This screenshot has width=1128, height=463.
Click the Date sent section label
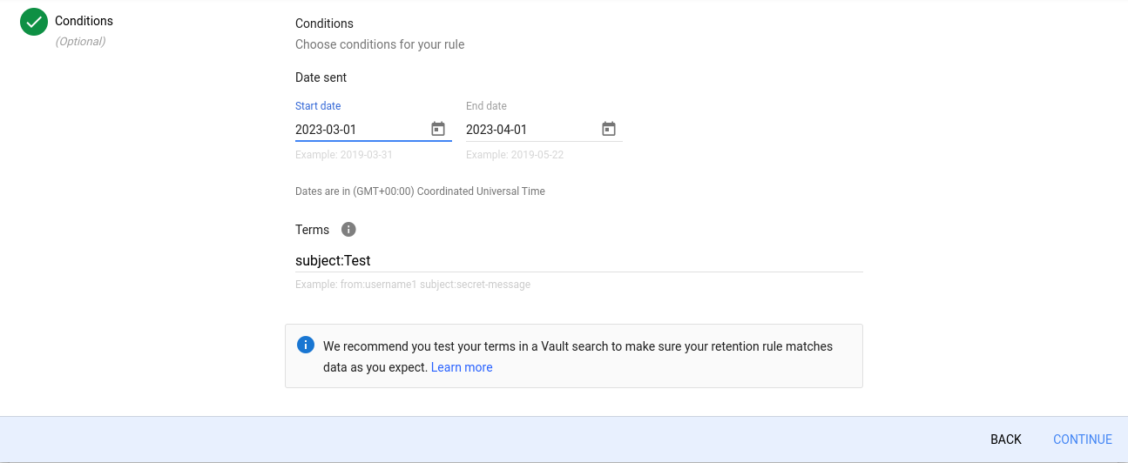point(321,77)
